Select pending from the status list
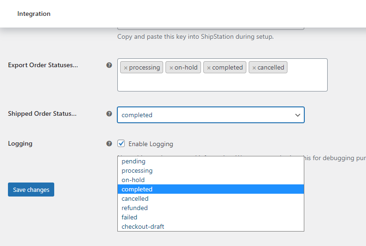Image resolution: width=366 pixels, height=246 pixels. [x=133, y=162]
